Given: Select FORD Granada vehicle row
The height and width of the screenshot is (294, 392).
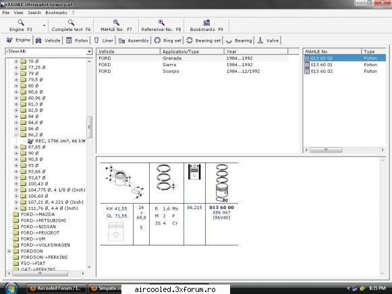Looking at the screenshot, I should pos(193,58).
